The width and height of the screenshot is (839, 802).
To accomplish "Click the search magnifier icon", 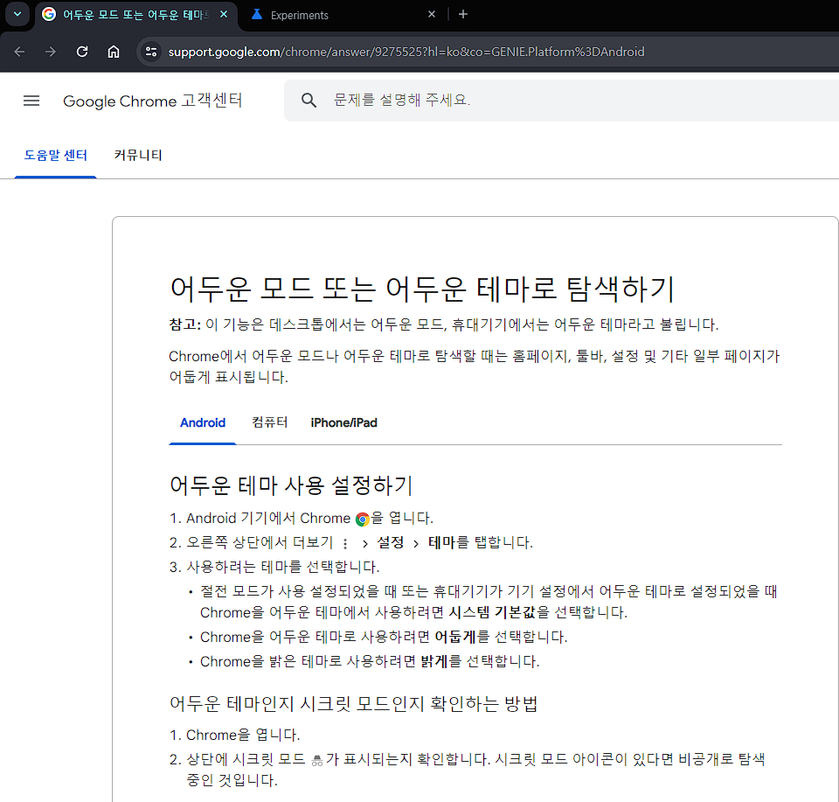I will point(309,100).
